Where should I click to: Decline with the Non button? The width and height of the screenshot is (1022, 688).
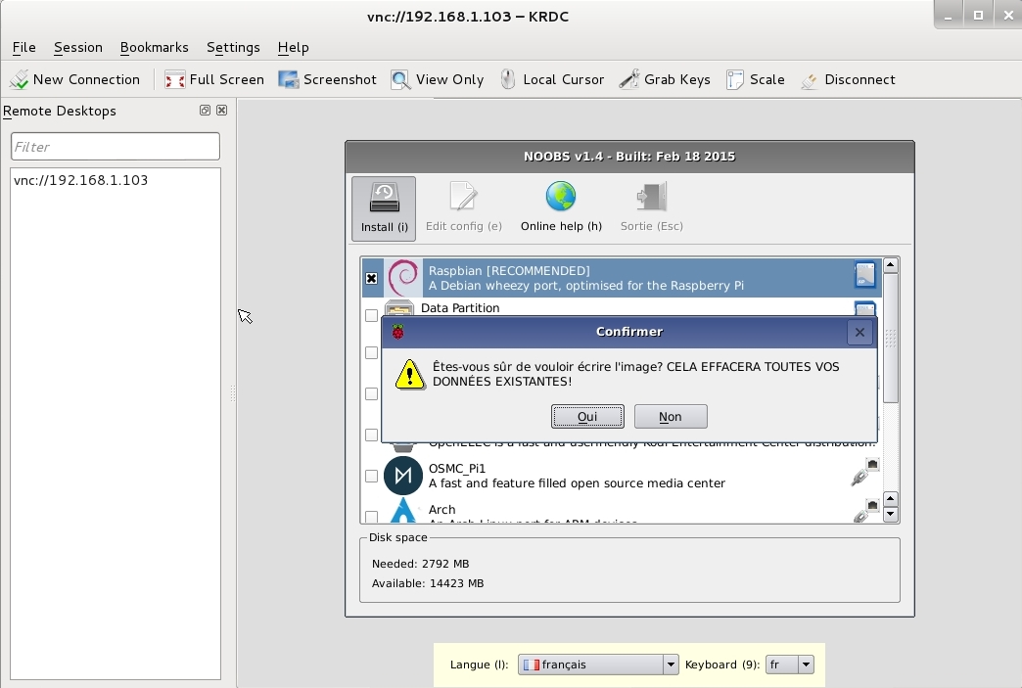coord(671,416)
